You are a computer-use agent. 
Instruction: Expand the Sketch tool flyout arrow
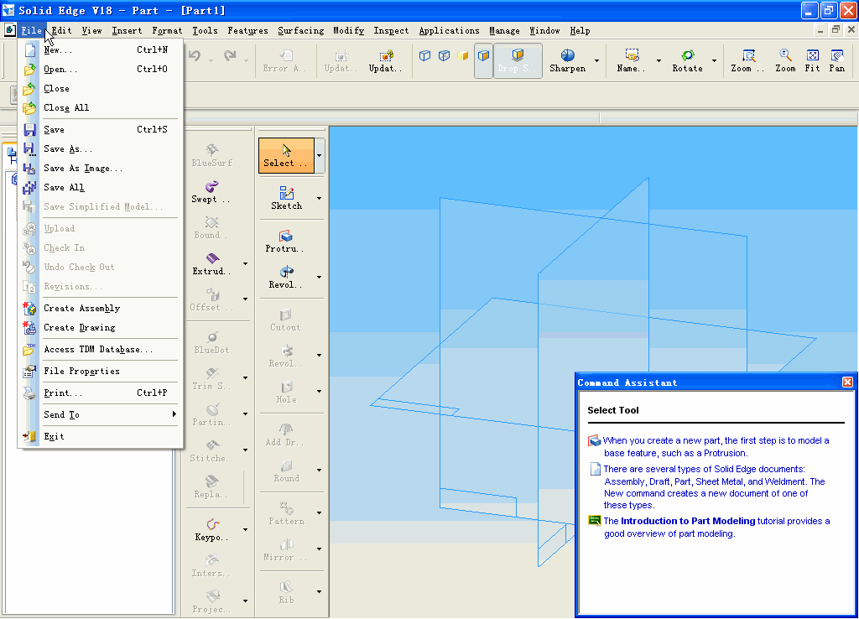[319, 198]
